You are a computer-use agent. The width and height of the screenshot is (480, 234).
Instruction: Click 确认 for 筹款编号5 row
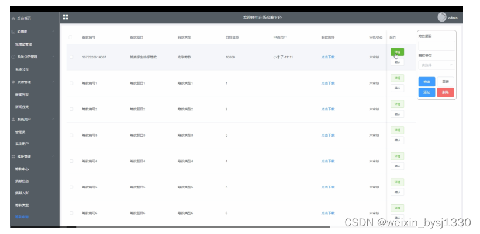pyautogui.click(x=398, y=192)
